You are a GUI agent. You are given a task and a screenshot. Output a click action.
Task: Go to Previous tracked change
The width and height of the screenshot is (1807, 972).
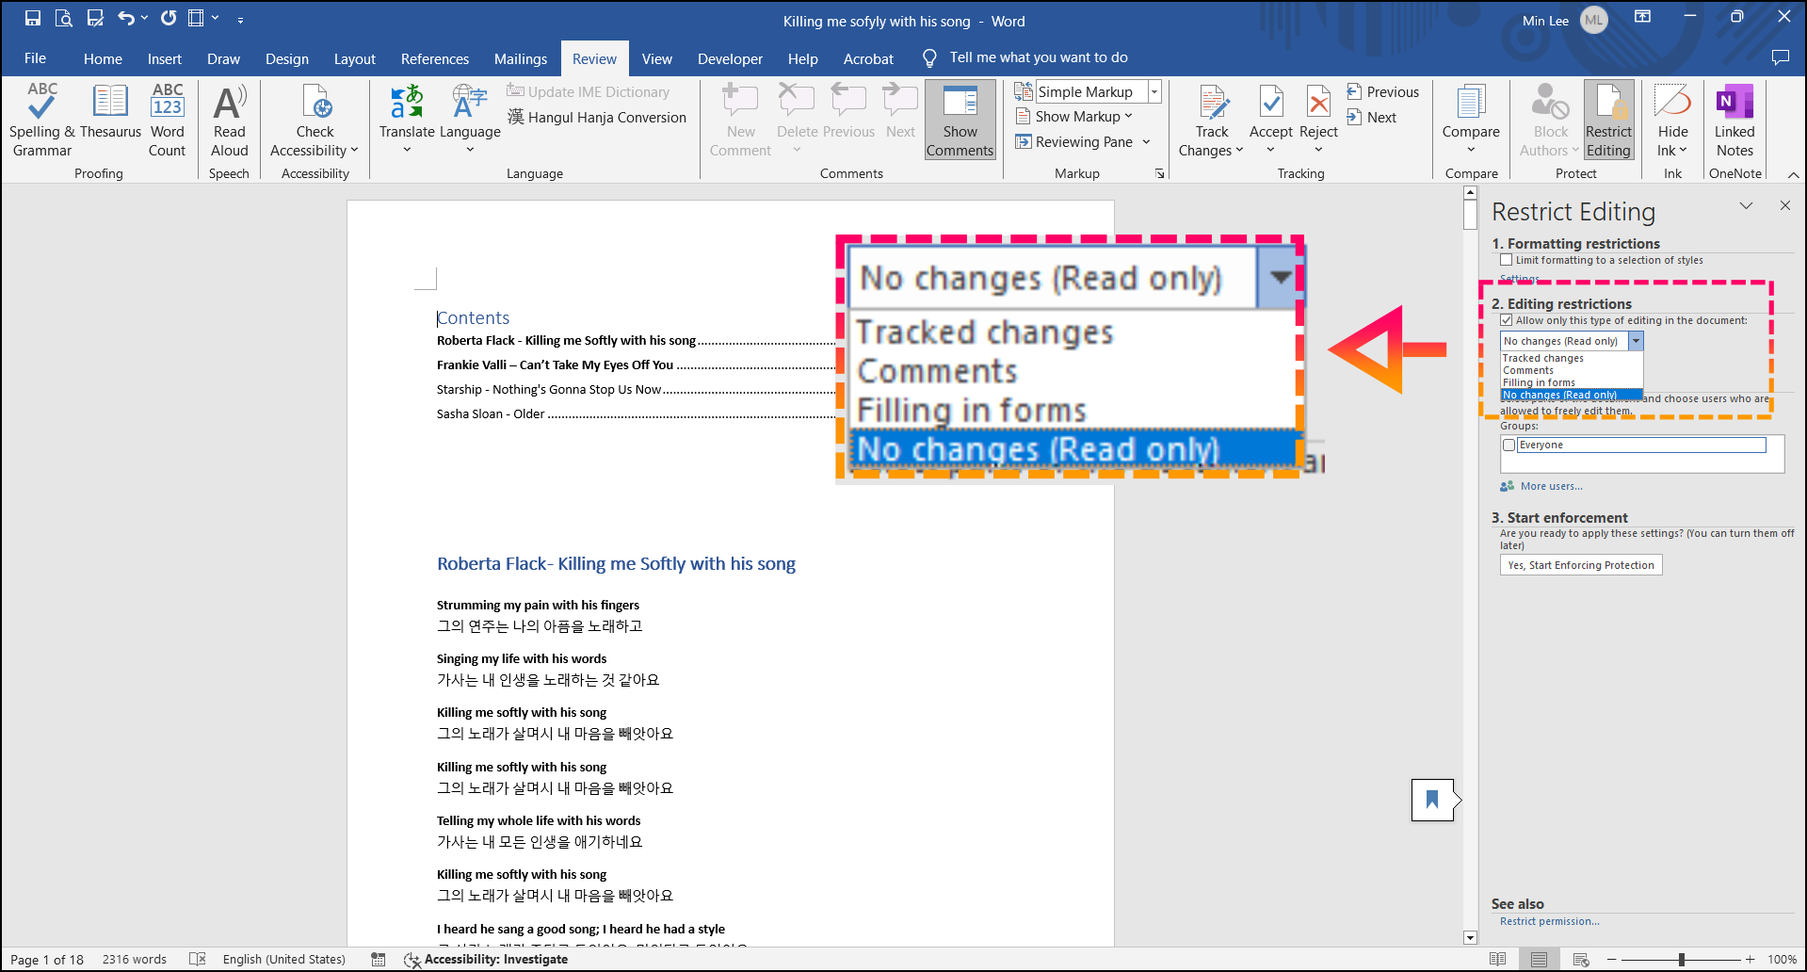click(x=1383, y=91)
